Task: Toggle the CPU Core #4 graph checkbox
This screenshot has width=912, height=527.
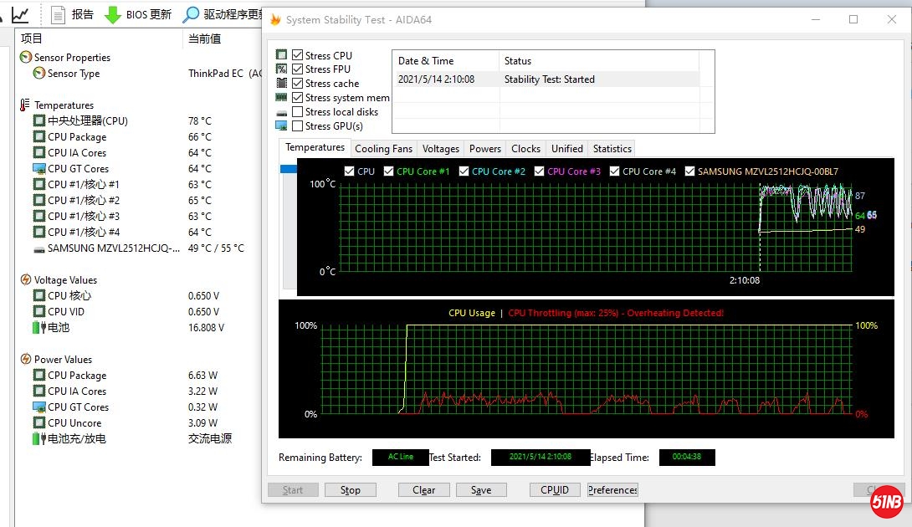Action: click(614, 171)
